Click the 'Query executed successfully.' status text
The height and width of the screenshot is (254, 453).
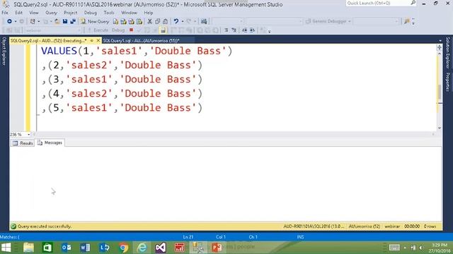click(45, 226)
